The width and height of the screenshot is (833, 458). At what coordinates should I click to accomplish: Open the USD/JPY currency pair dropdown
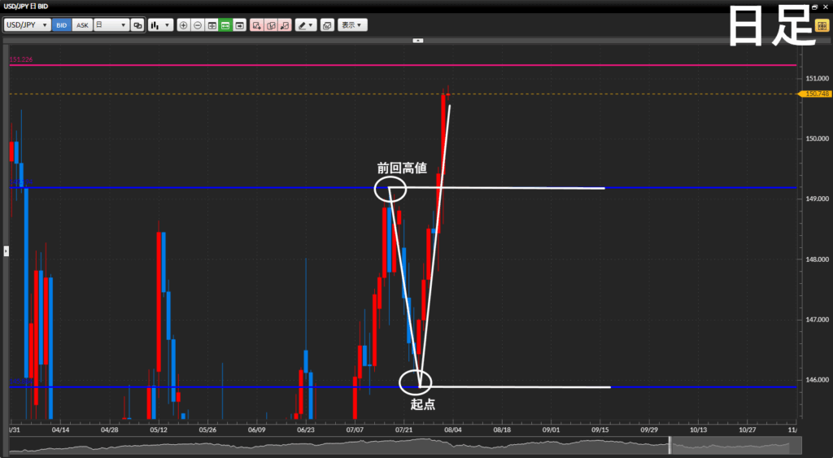(x=28, y=25)
